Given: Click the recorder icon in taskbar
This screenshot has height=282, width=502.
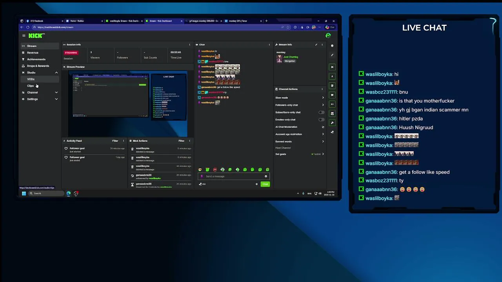Looking at the screenshot, I should 76,193.
